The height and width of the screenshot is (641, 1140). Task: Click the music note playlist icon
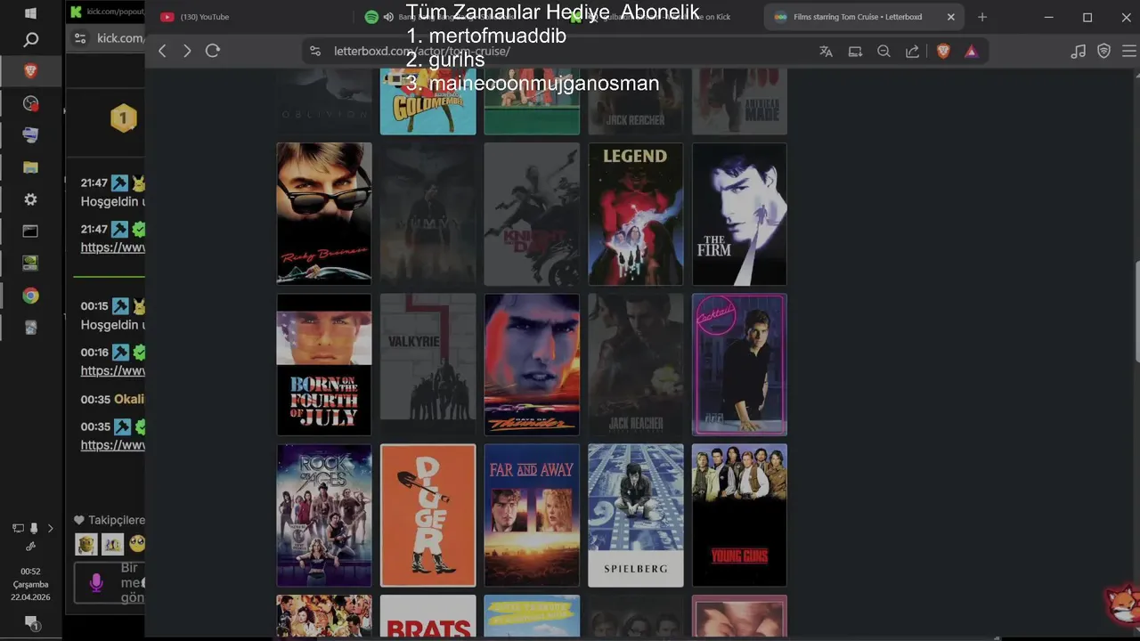(1079, 52)
